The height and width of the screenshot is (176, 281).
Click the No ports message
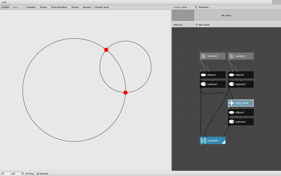[226, 15]
